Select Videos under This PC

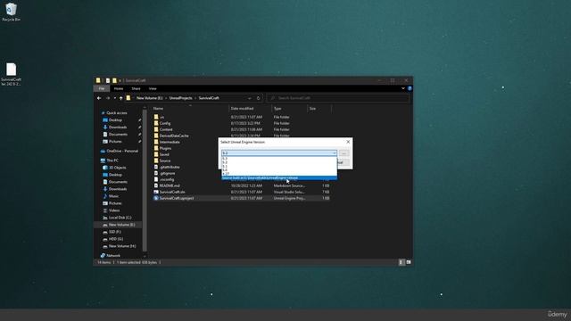[x=113, y=210]
